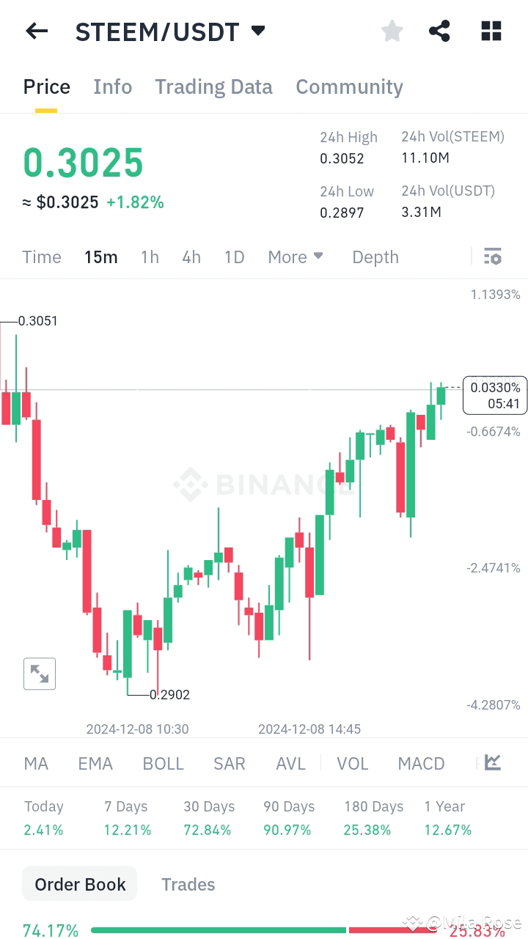This screenshot has height=939, width=528.
Task: Switch to the Trading Data tab
Action: pos(213,86)
